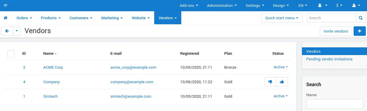The image size is (367, 111).
Task: Open the Vendors tab menu
Action: tap(168, 18)
